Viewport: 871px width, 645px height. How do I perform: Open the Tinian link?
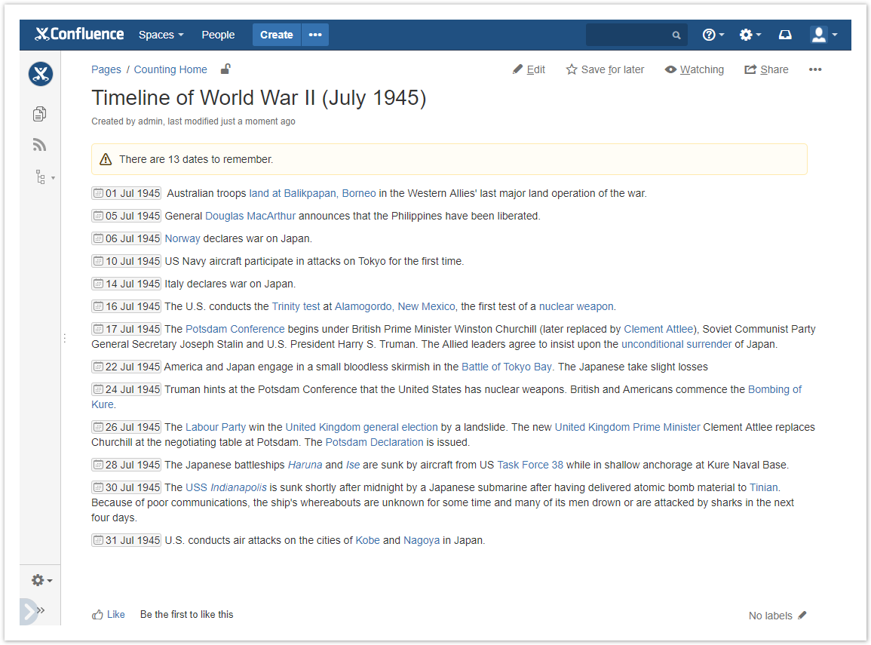click(763, 488)
